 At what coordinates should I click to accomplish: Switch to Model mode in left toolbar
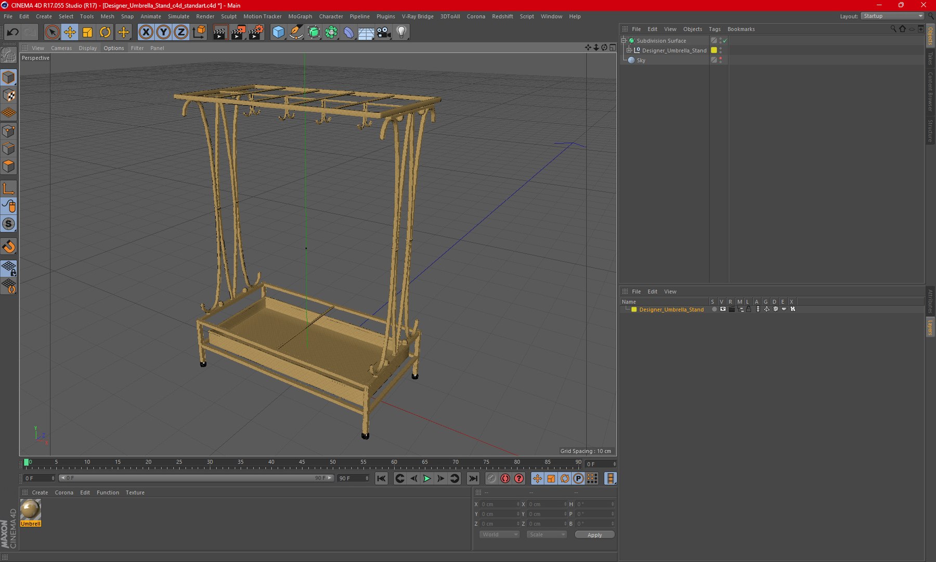coord(9,78)
